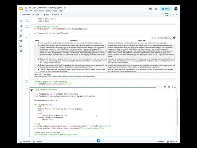This screenshot has width=197, height=148.
Task: Open the Tools menu
Action: point(55,11)
